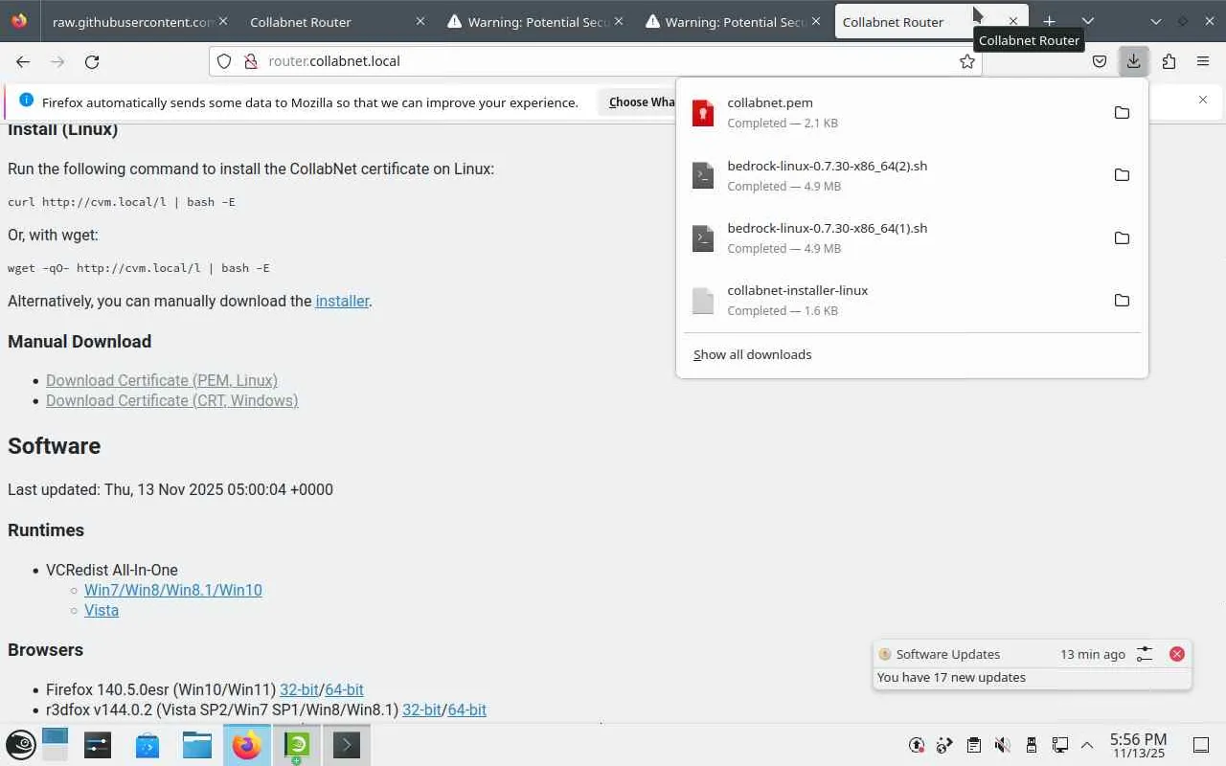Click the 'Last updated: Thu, 13 Nov 2025' line

(170, 489)
